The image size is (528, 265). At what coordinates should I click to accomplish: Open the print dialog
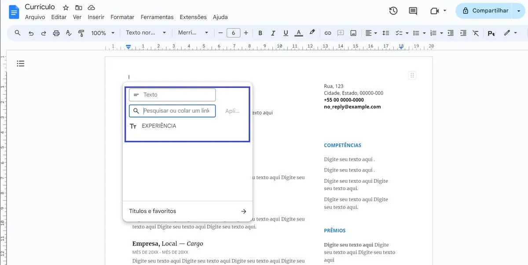pos(56,33)
